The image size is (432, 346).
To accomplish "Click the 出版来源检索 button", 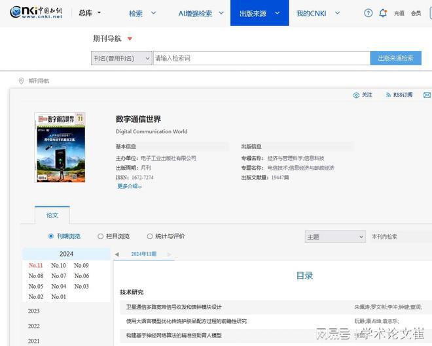I will tap(395, 58).
